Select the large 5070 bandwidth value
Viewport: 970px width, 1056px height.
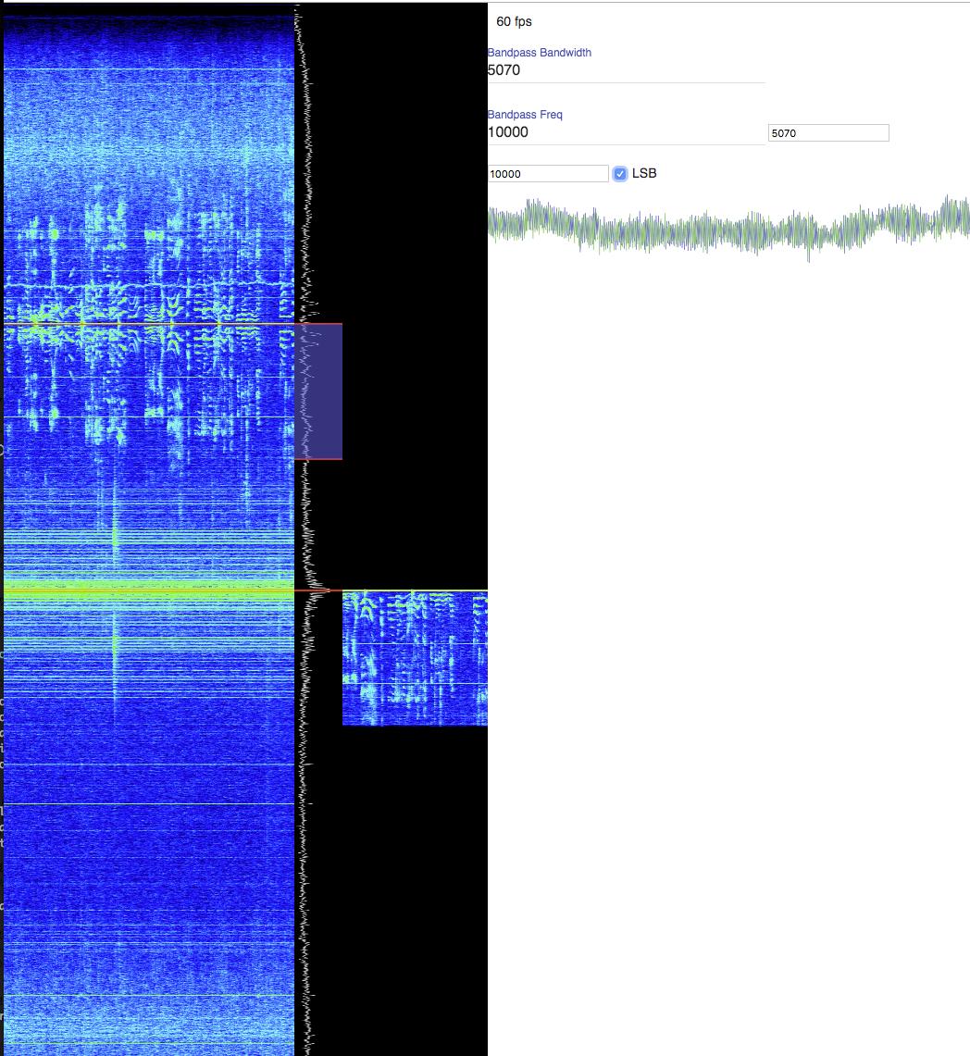(x=504, y=70)
